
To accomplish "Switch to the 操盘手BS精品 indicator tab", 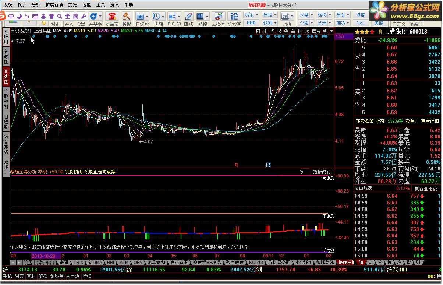I will coord(207,263).
